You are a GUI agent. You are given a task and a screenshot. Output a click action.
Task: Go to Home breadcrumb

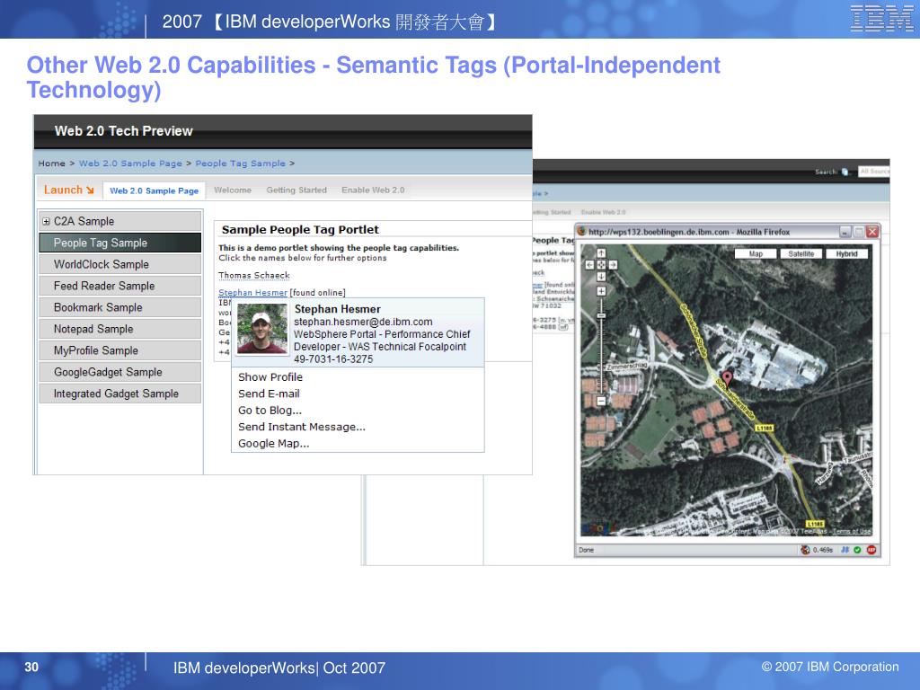coord(51,164)
